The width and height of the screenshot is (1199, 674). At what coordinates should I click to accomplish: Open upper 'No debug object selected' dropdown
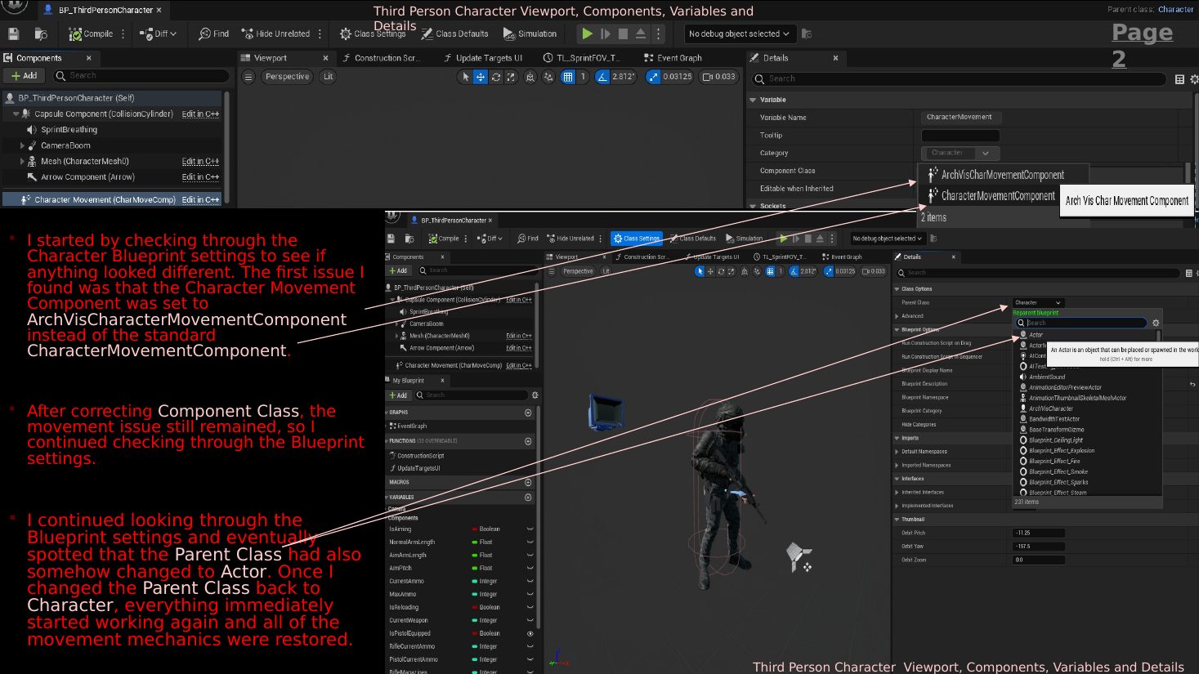[x=739, y=33]
